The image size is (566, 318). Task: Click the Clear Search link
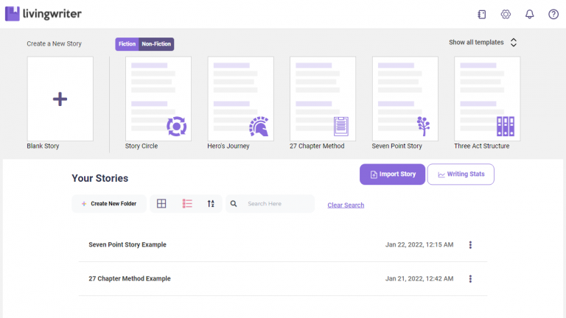346,205
